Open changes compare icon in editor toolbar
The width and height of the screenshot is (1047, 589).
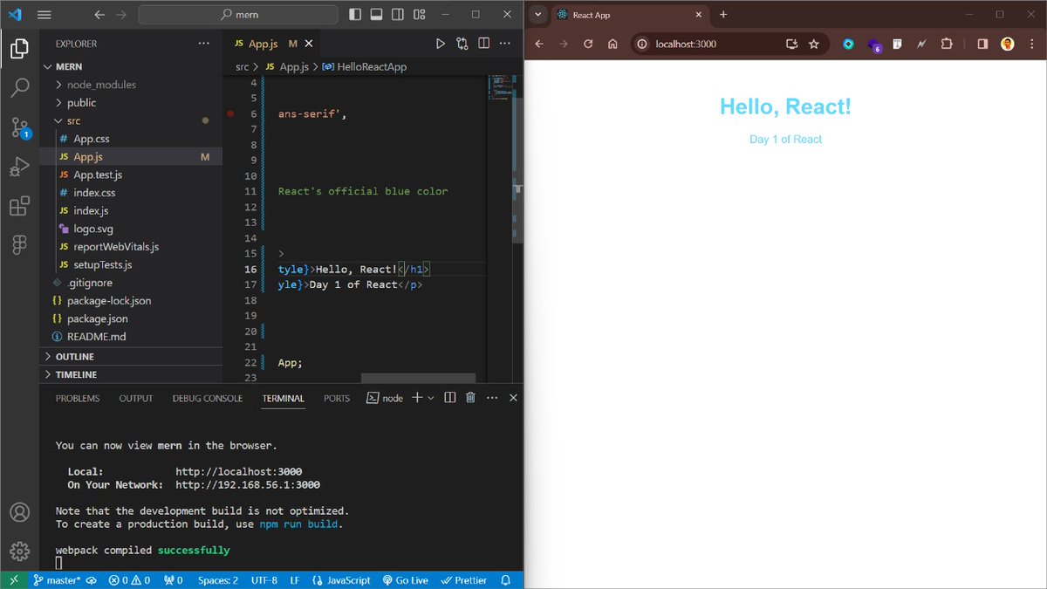462,44
